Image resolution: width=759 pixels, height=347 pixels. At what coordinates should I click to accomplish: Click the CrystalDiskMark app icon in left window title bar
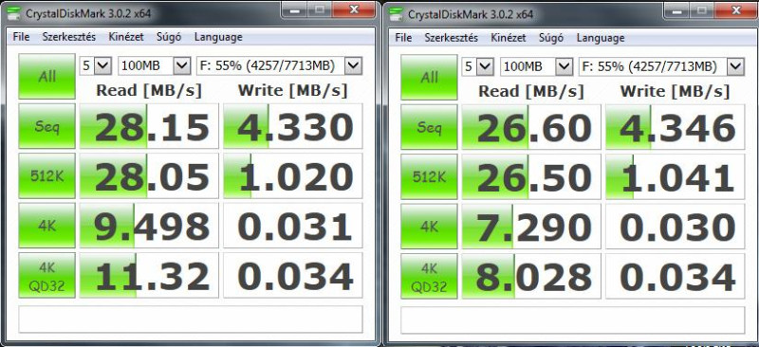click(x=13, y=13)
